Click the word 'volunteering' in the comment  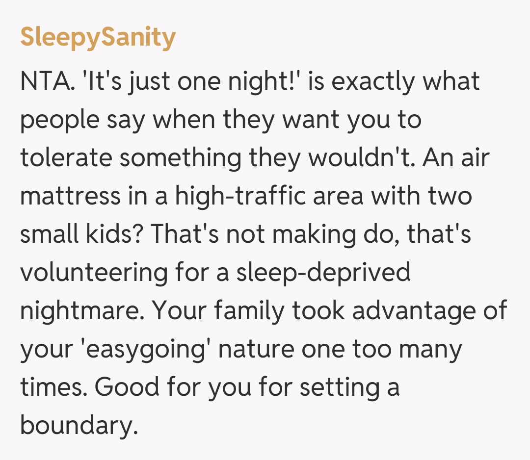94,273
